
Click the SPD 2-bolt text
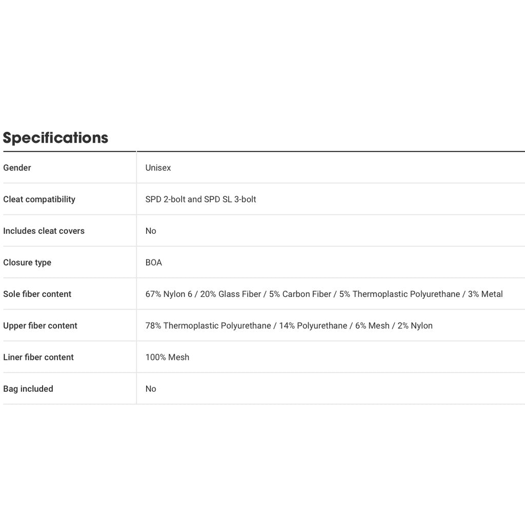point(165,199)
